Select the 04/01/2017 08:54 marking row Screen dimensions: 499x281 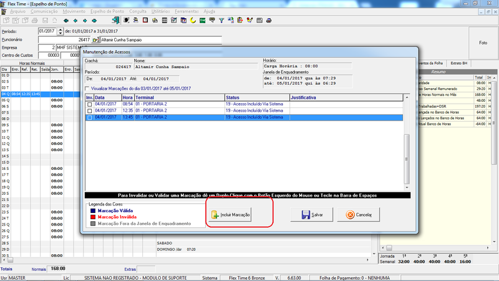(244, 104)
